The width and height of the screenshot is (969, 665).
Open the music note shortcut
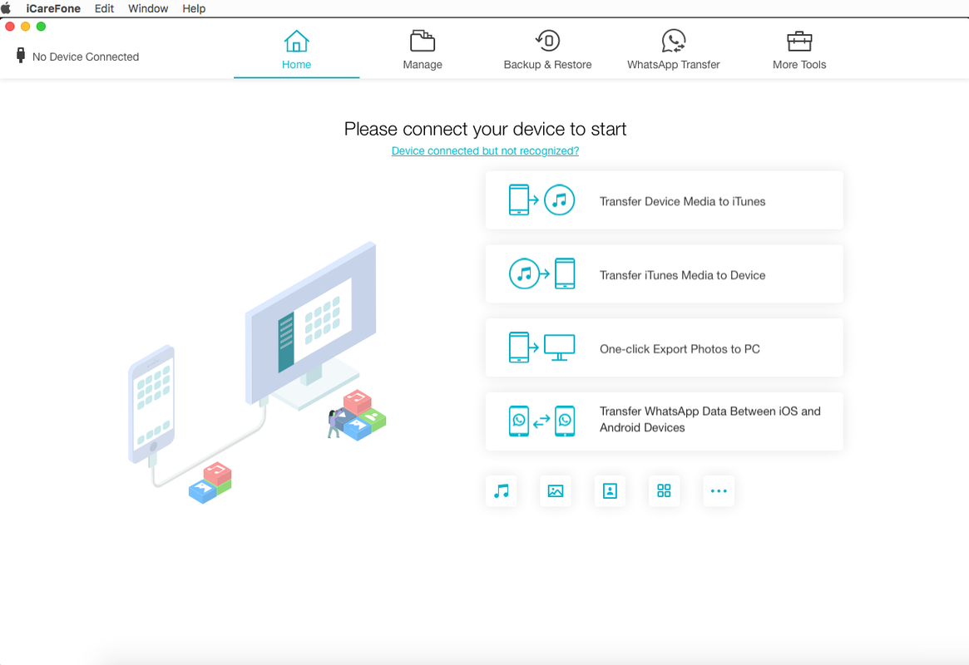(502, 491)
